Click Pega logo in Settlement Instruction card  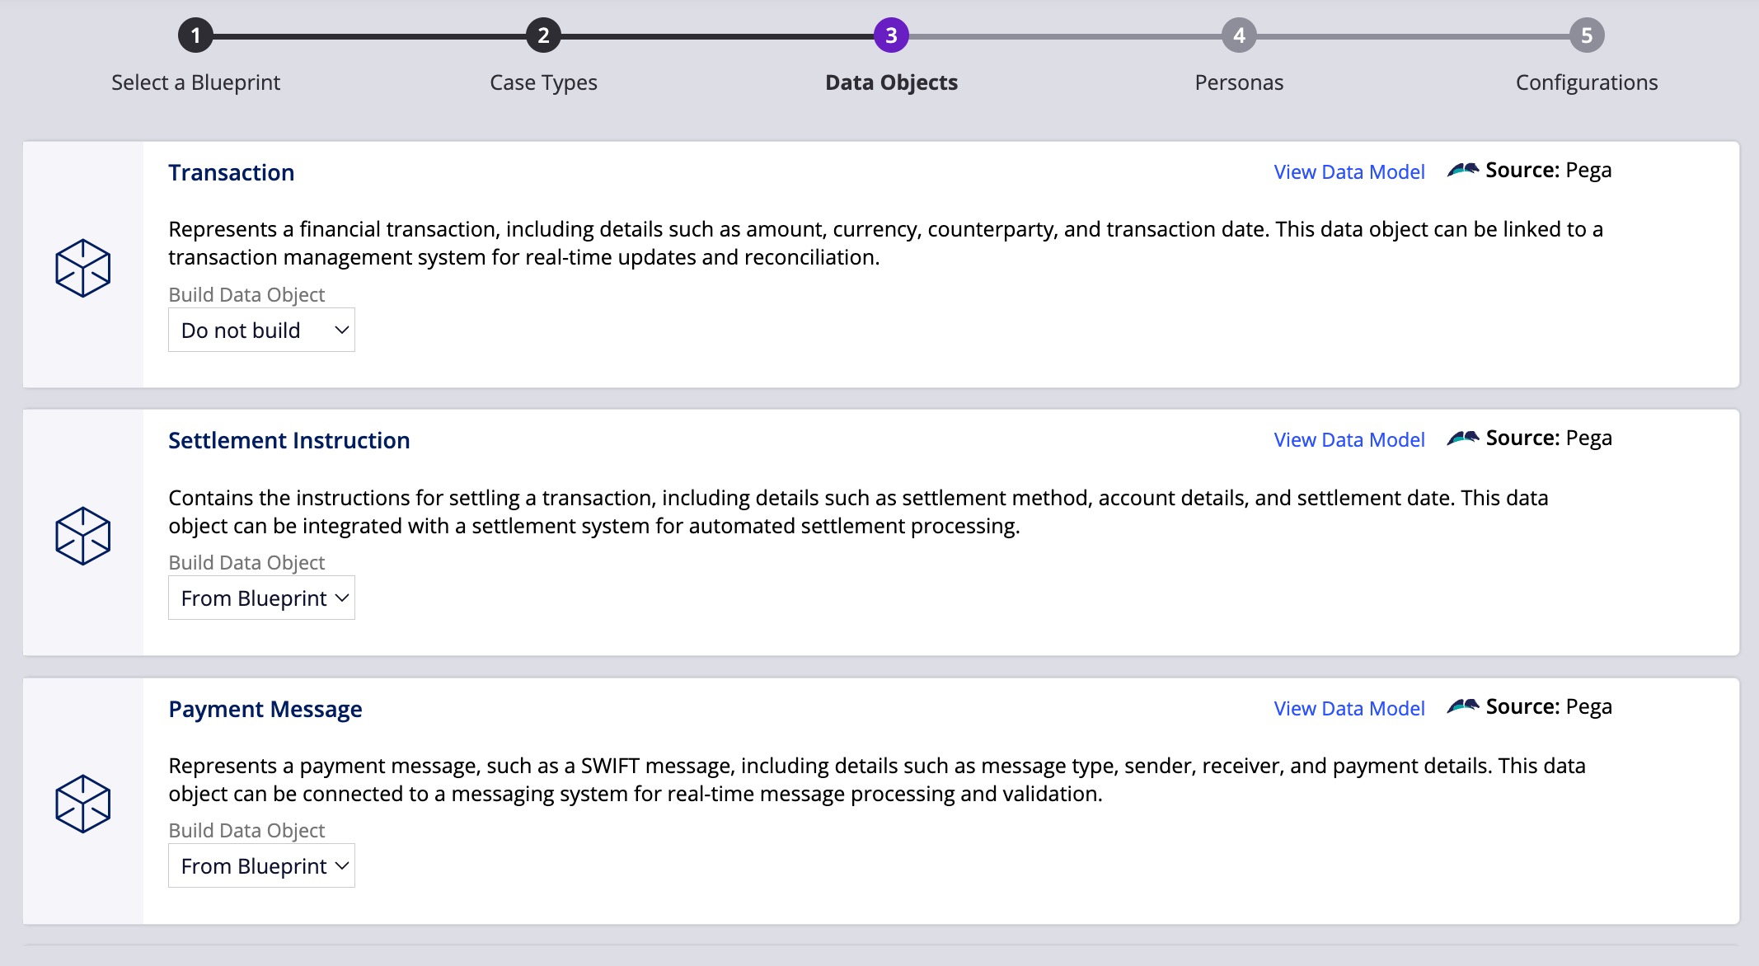(x=1462, y=438)
